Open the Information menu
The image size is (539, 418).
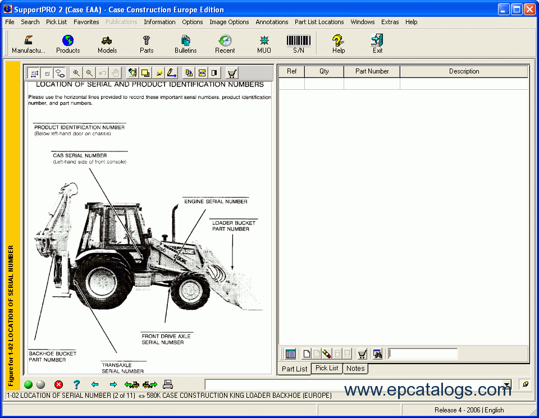(159, 22)
